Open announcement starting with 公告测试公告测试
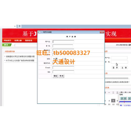The image size is (131, 131). click(117, 82)
